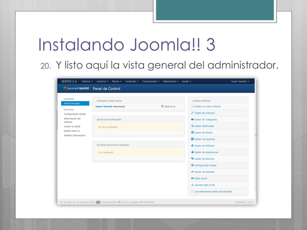307x230 pixels.
Task: Click the Gestor de Idiomas speech icon
Action: click(192, 159)
